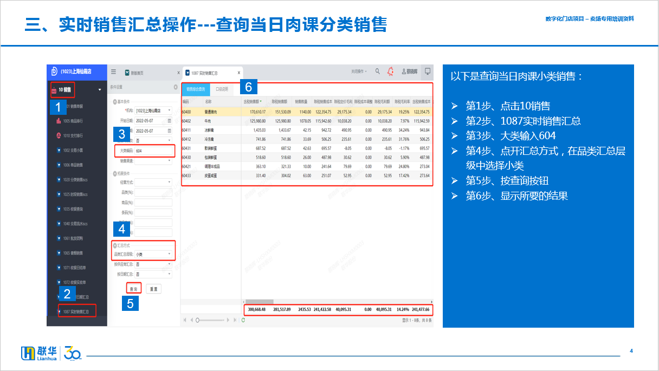Select the 销售综合查询 tab

[x=196, y=89]
